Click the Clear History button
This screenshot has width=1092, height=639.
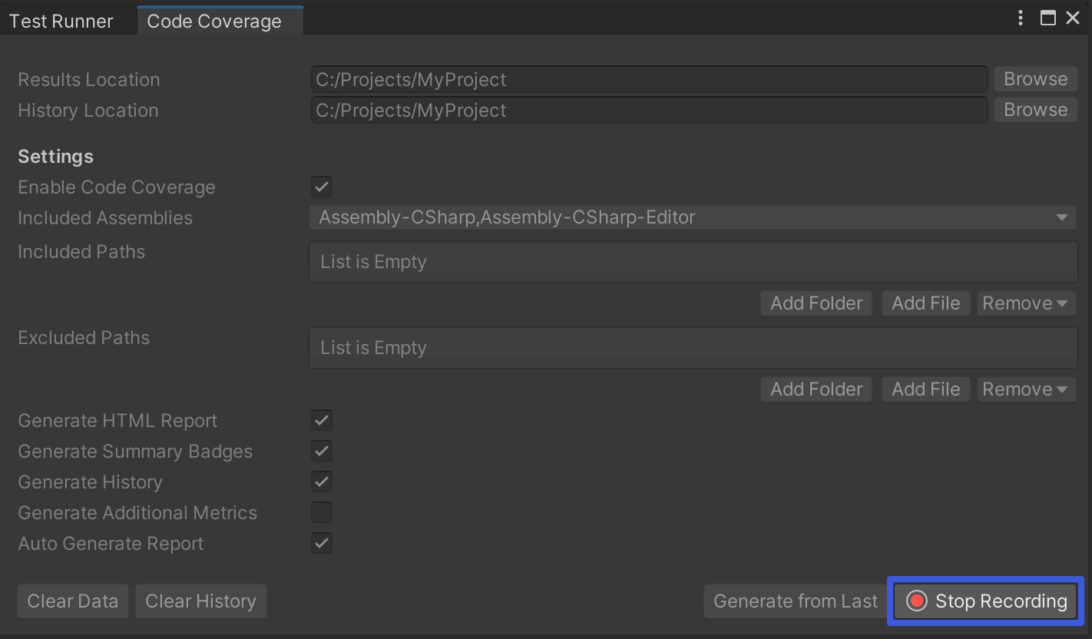click(200, 601)
